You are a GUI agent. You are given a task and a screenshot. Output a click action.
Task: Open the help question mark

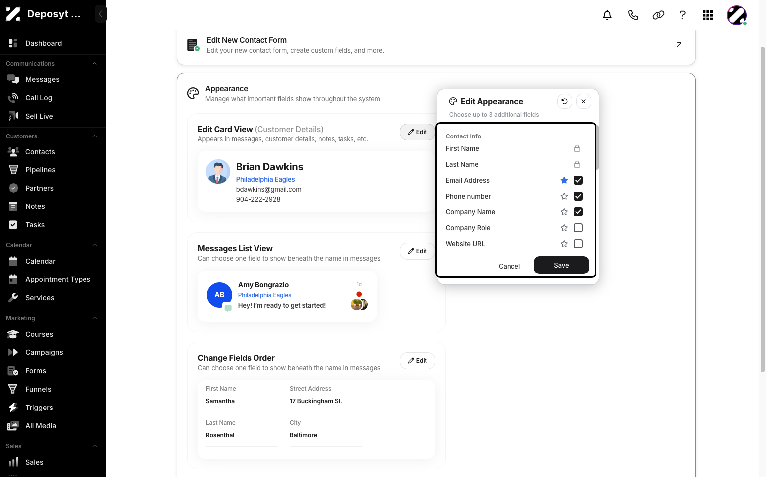(x=682, y=15)
